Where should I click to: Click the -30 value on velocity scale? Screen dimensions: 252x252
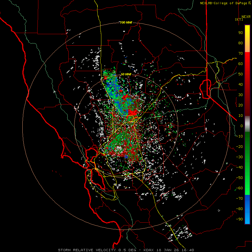(239, 157)
